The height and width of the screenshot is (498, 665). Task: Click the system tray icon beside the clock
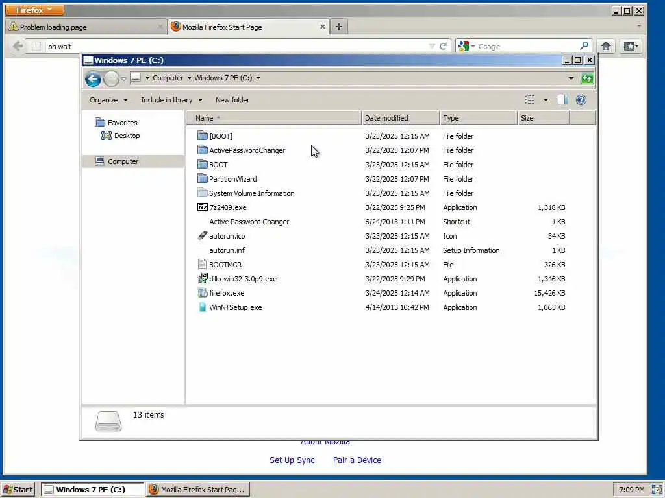click(x=657, y=490)
